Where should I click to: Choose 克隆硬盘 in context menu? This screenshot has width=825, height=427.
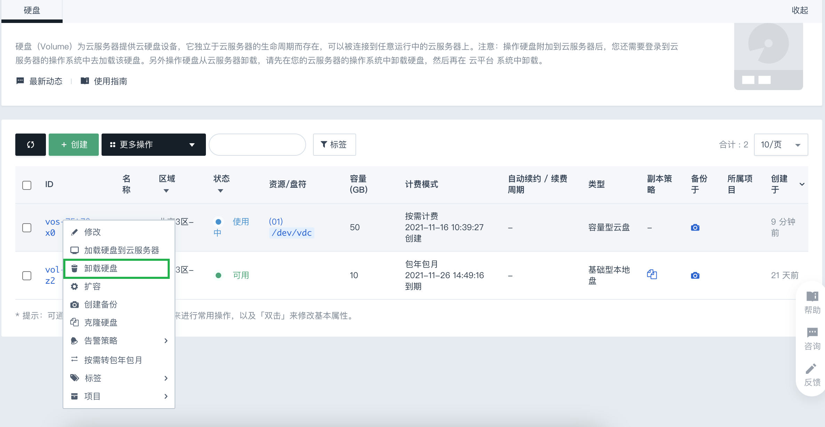(101, 323)
